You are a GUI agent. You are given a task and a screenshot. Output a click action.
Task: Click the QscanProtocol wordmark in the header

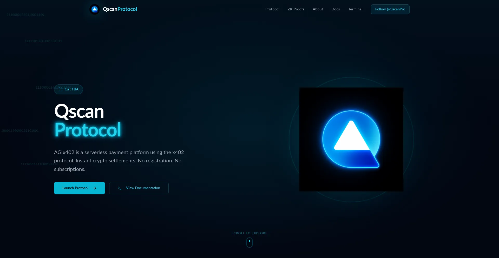[x=120, y=9]
